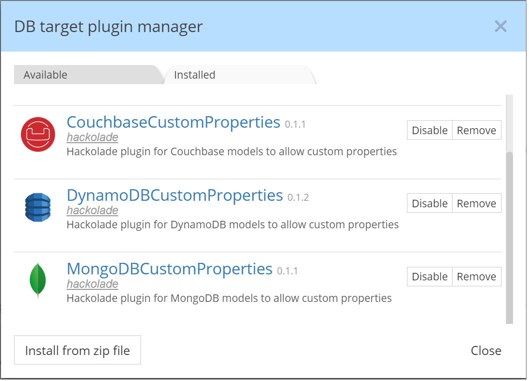Screen dimensions: 529x381
Task: Click the DynamoDB blue database icon
Action: [38, 208]
